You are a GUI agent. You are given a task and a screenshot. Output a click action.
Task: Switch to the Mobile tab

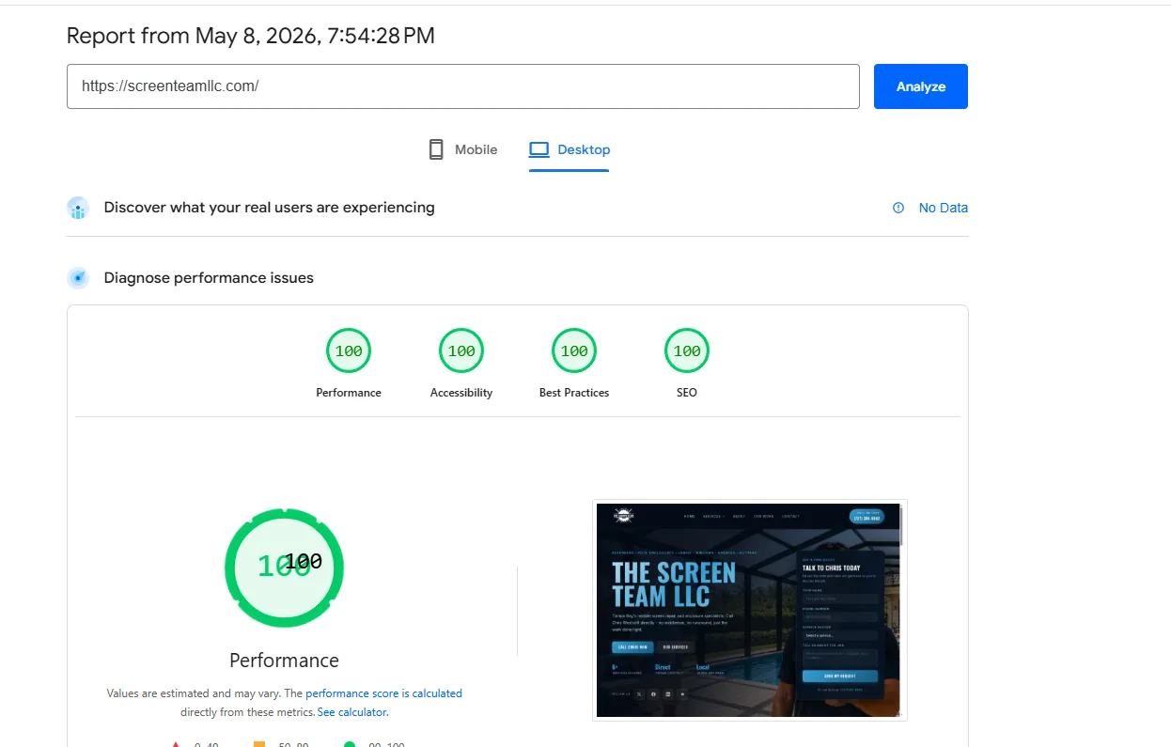click(x=462, y=149)
